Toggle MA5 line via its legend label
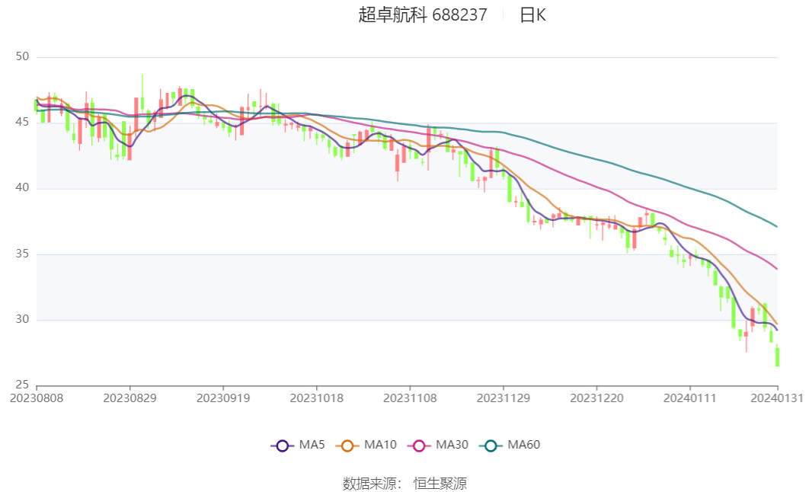This screenshot has height=492, width=809. coord(312,446)
